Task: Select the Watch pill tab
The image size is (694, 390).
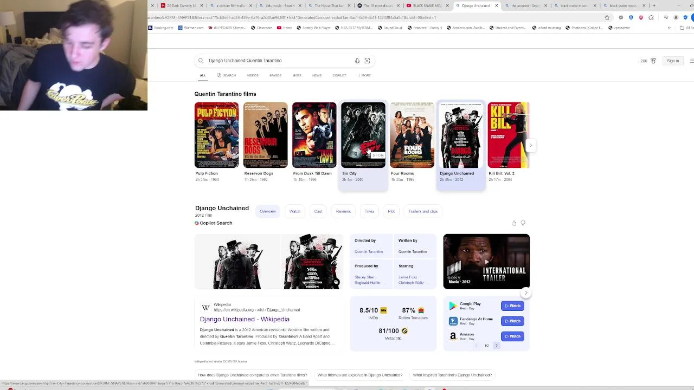Action: pos(295,211)
